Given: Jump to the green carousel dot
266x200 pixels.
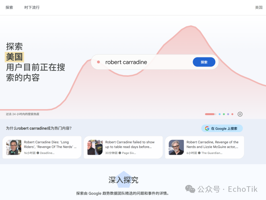Looking at the screenshot, I should pyautogui.click(x=224, y=114).
